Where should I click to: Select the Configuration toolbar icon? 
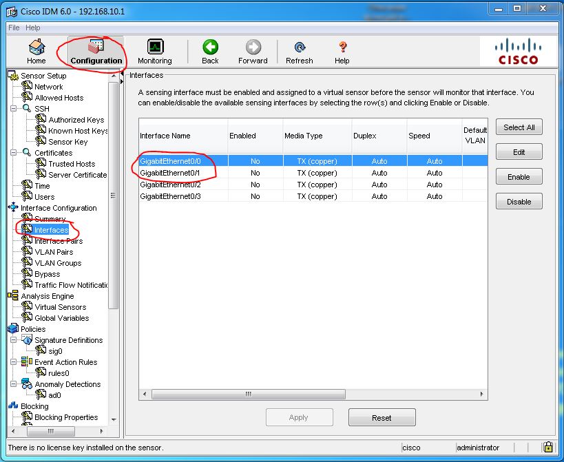(94, 50)
